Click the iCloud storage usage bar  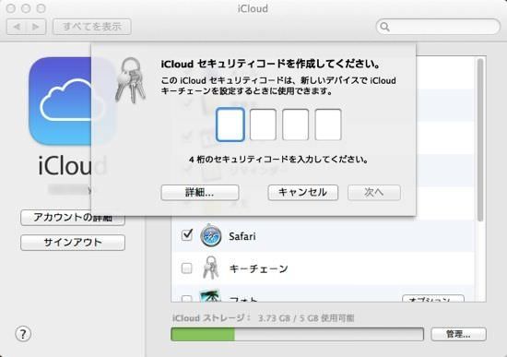297,334
